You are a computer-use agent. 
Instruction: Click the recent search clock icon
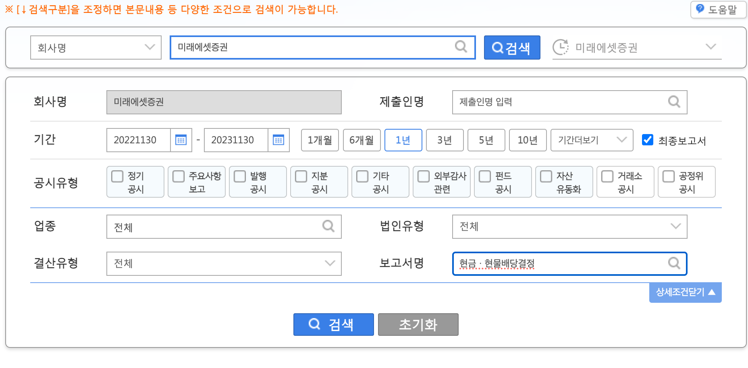click(560, 47)
